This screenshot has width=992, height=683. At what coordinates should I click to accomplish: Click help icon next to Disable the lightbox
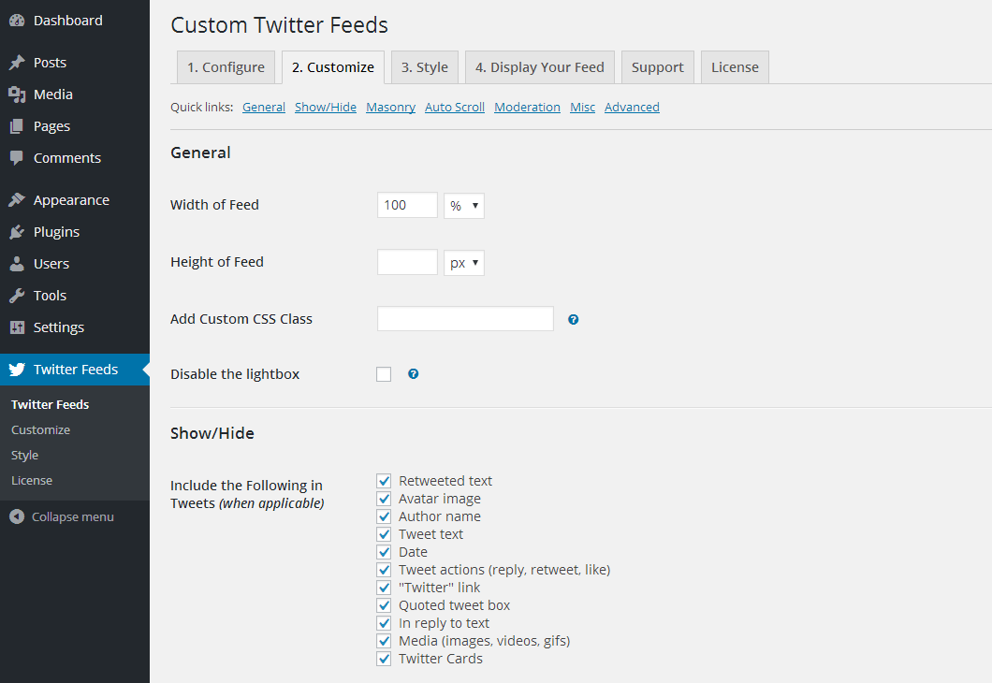pos(413,374)
